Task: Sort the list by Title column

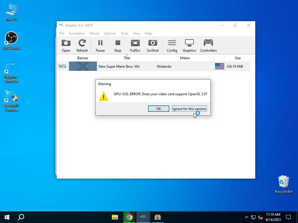Action: pos(127,58)
